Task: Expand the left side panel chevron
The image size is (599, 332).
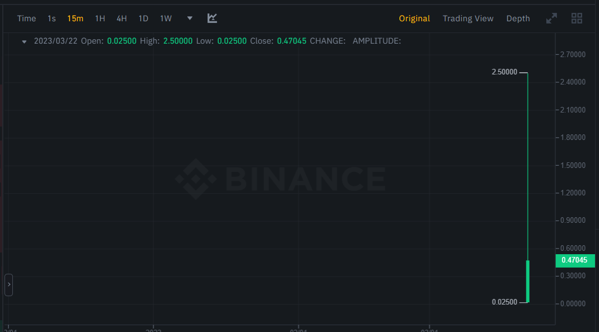Action: click(x=8, y=285)
